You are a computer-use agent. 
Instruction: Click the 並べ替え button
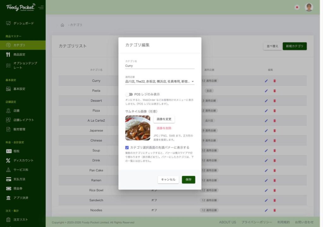(272, 46)
